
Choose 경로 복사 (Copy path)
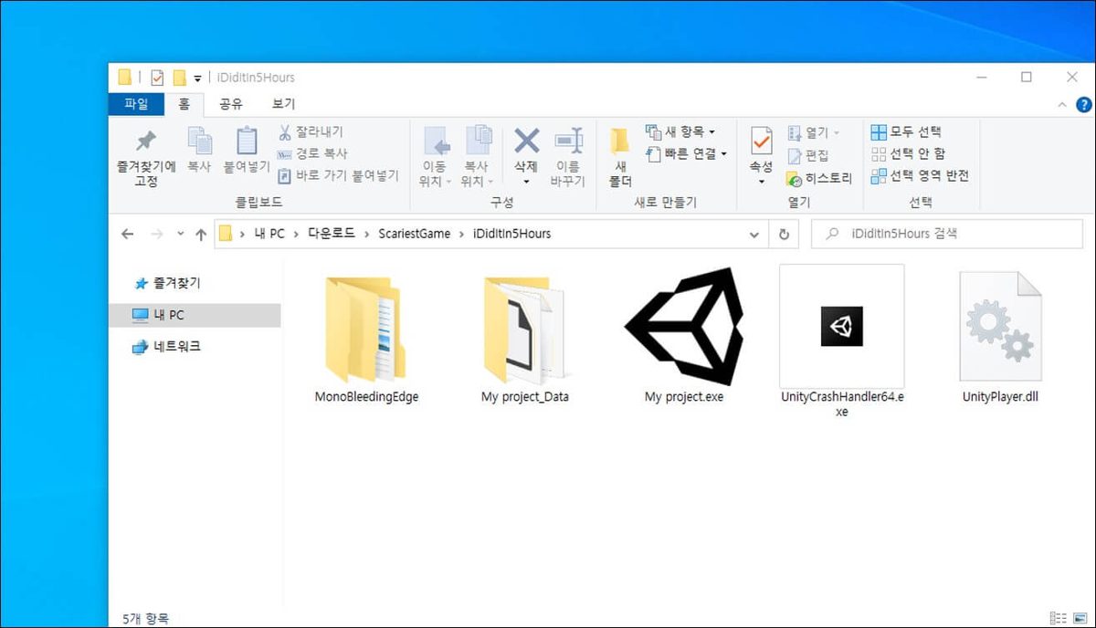tap(312, 153)
